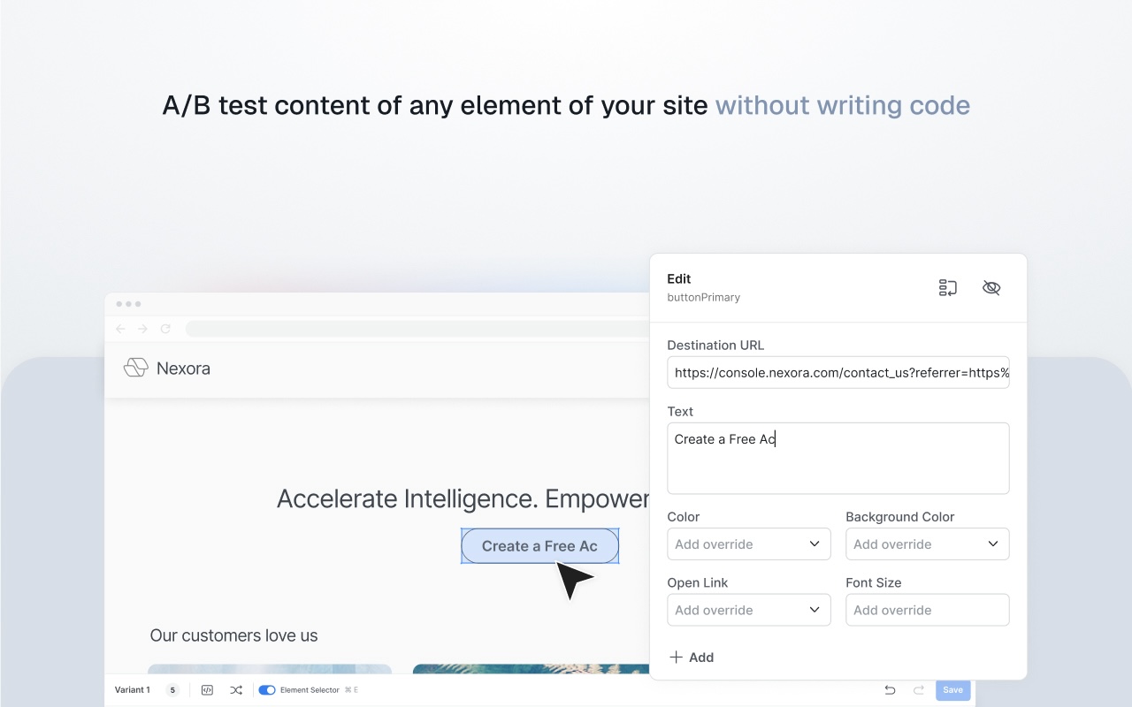Click the Edit panel title

point(679,279)
